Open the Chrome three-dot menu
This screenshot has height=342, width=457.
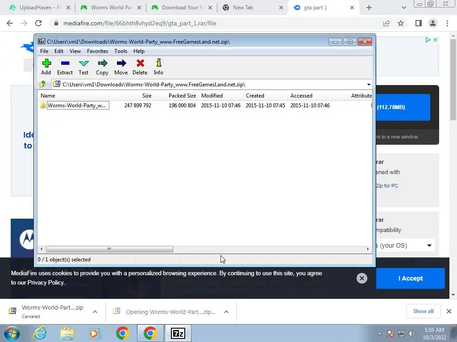point(447,23)
